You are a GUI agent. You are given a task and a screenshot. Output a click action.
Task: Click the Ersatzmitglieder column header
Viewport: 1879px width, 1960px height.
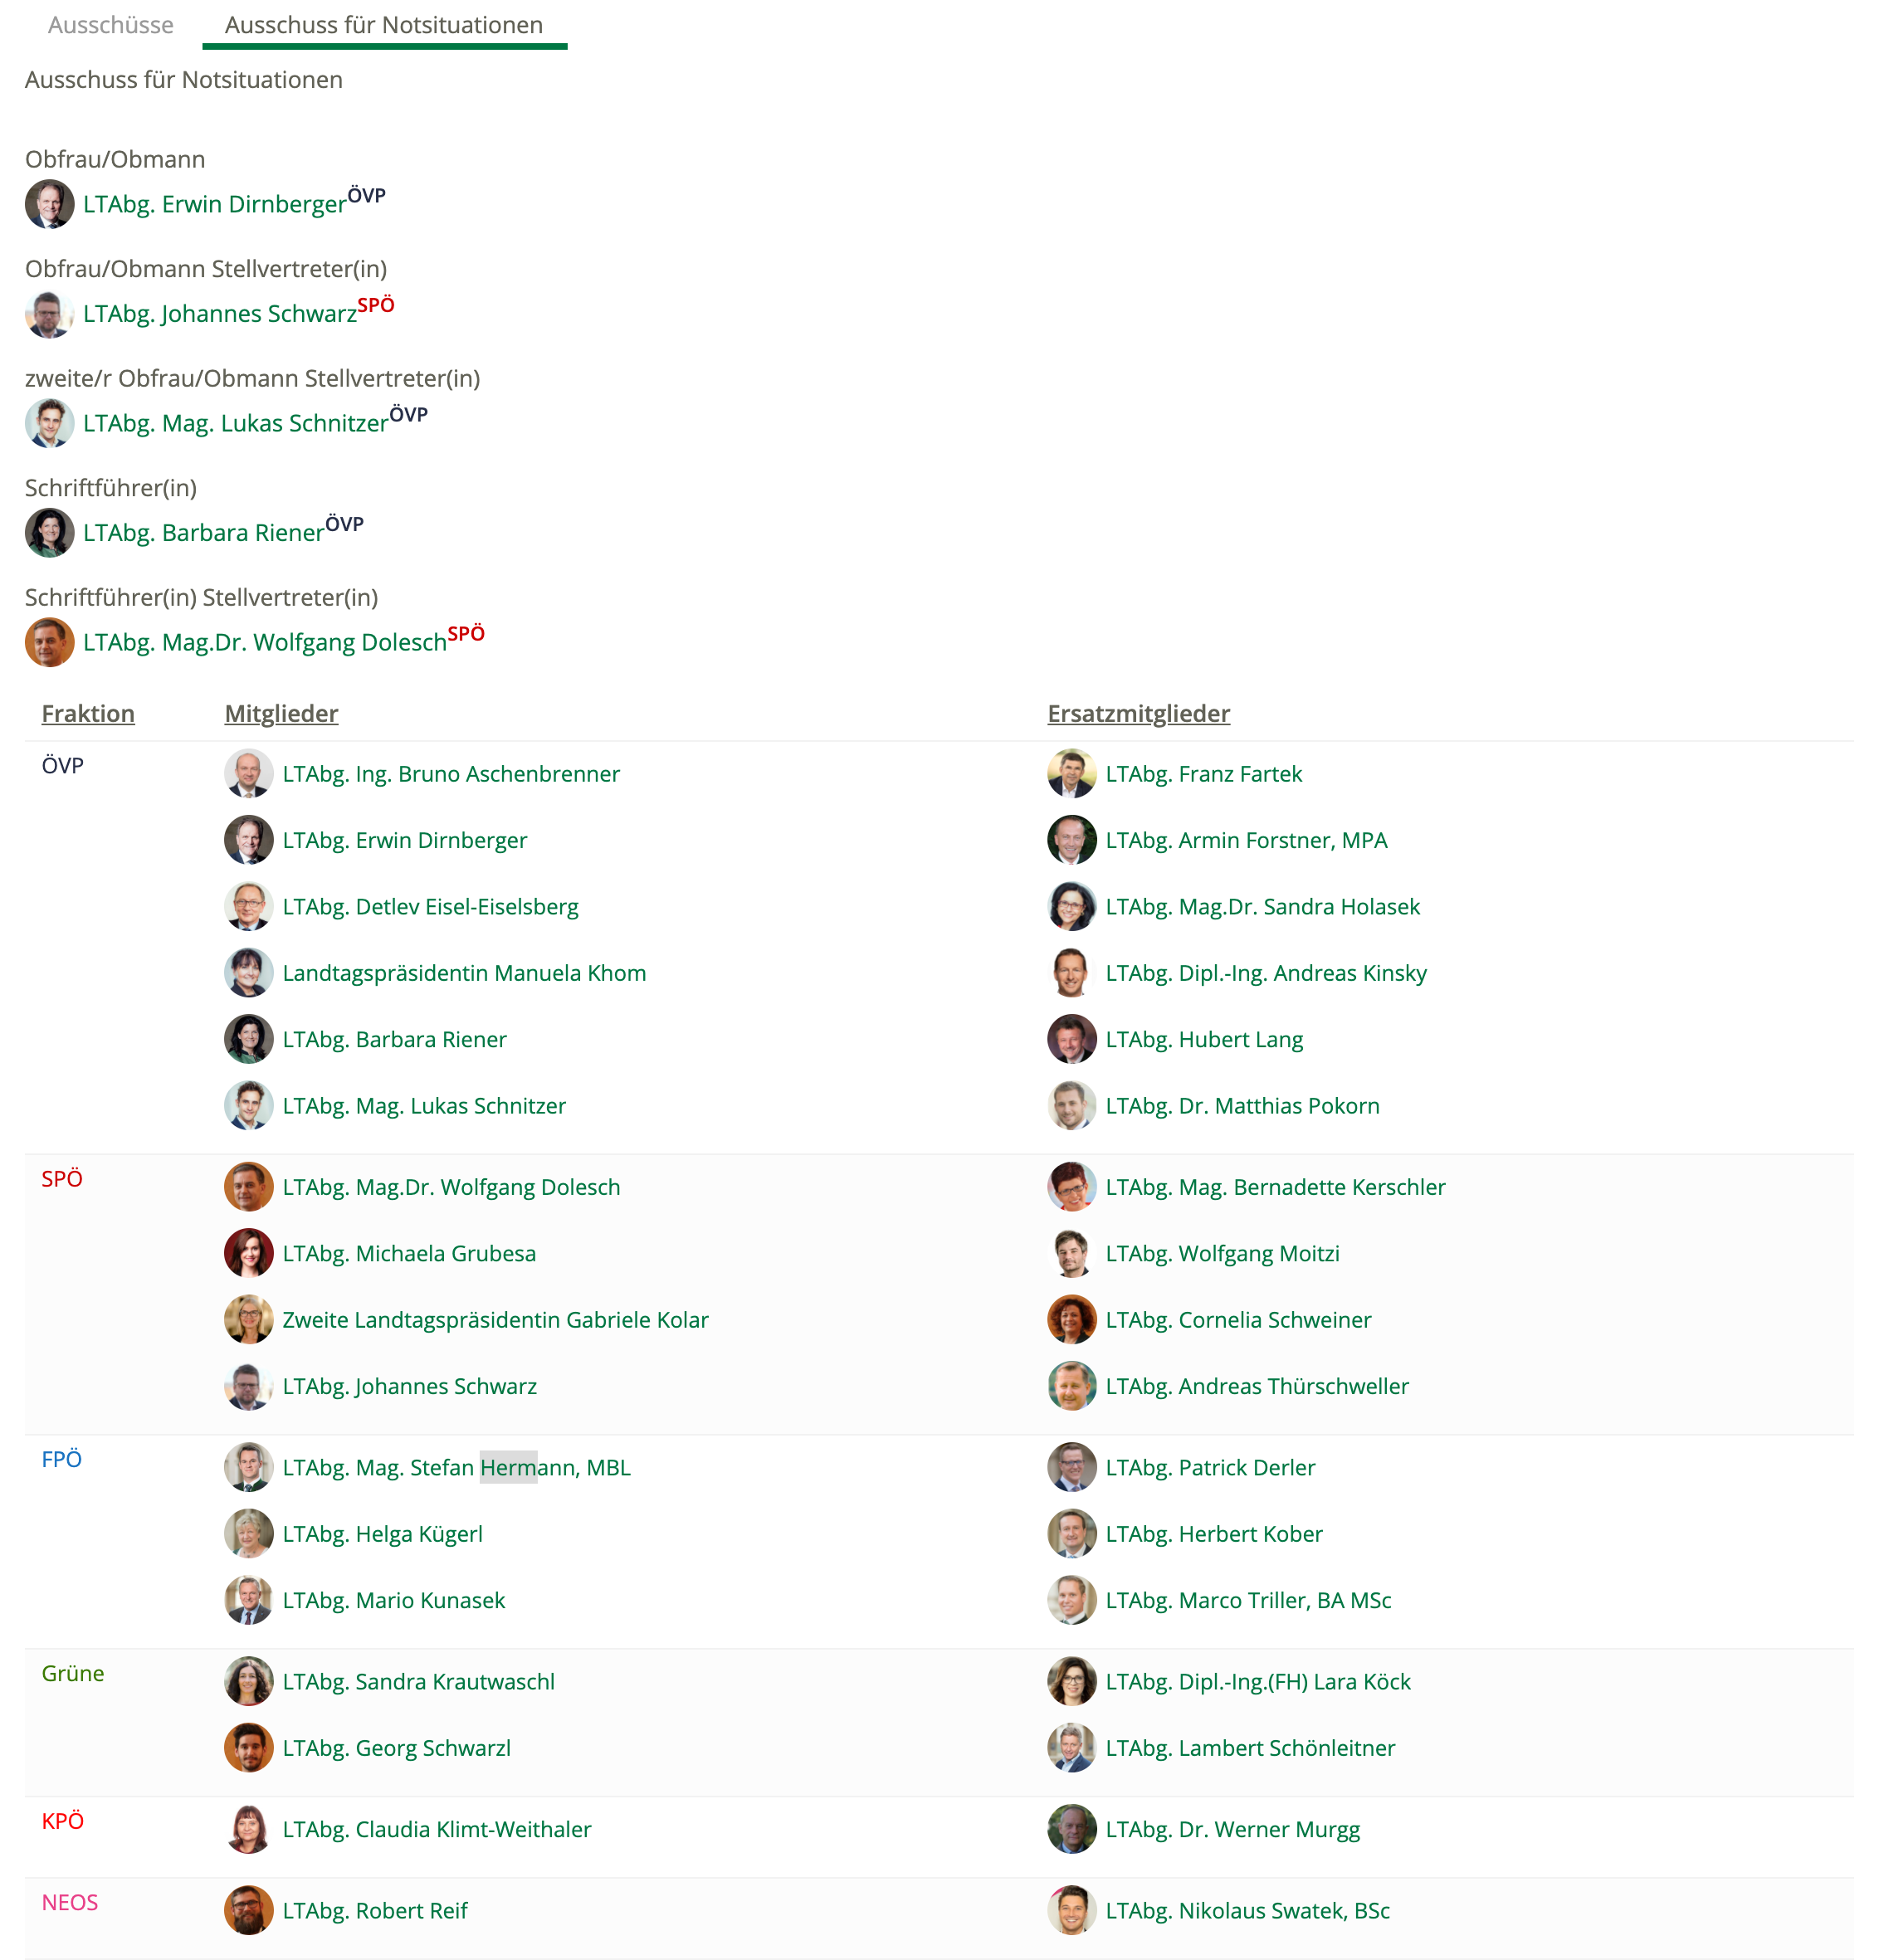pyautogui.click(x=1138, y=713)
